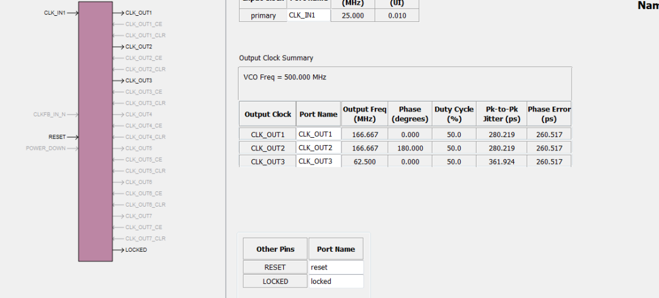Click the Output Freq (MHz) column header

coord(365,114)
